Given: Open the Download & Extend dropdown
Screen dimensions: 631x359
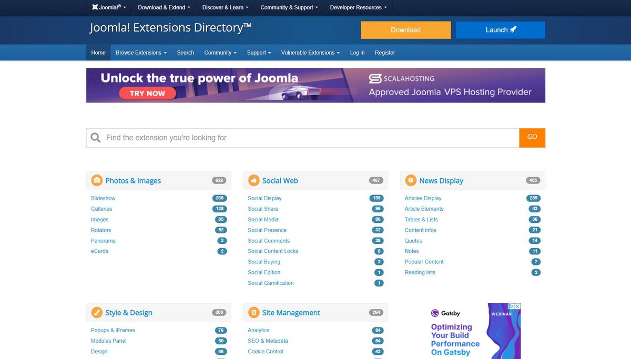Looking at the screenshot, I should point(164,7).
